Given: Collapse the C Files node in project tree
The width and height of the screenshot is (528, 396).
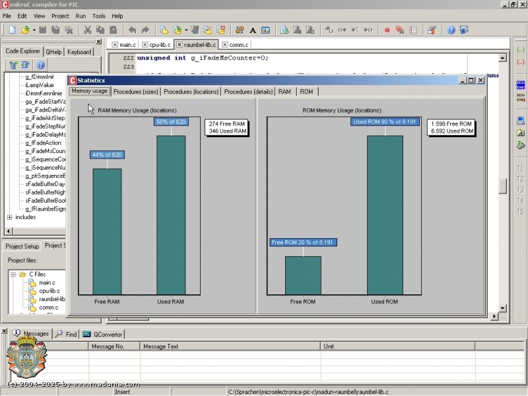Looking at the screenshot, I should click(x=13, y=275).
